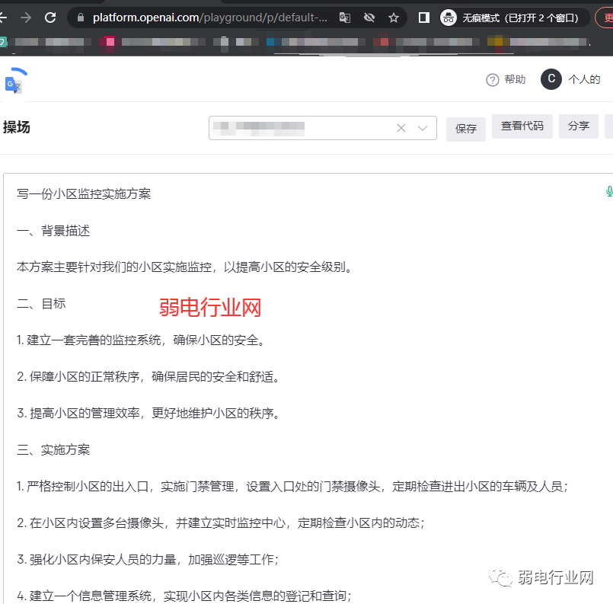Click the Google Translate logo
This screenshot has height=604, width=613.
coord(14,81)
